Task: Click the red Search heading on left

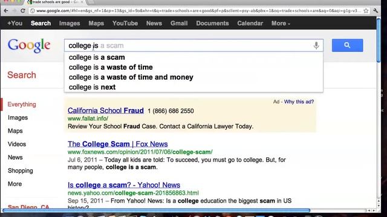Action: [x=22, y=75]
